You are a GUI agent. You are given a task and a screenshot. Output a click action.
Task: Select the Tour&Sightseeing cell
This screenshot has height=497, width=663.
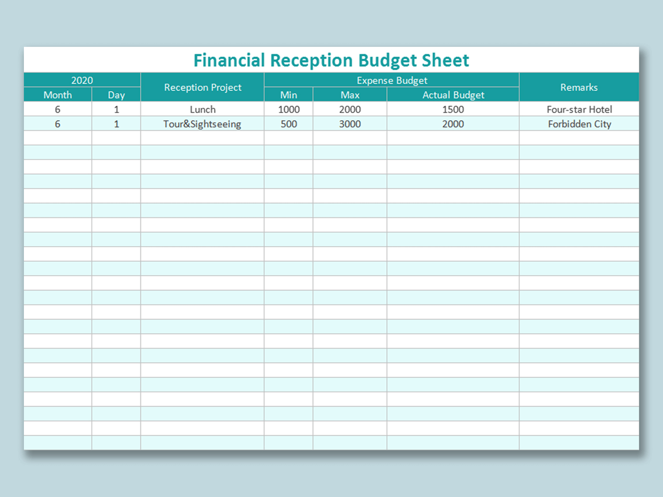202,124
